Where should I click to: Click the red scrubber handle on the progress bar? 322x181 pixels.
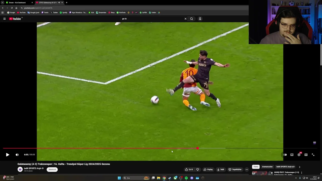click(x=197, y=148)
